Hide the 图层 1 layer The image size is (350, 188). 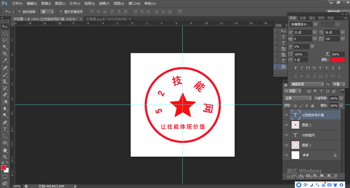286,145
